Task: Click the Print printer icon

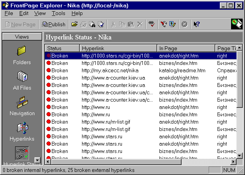Action: tap(83, 24)
